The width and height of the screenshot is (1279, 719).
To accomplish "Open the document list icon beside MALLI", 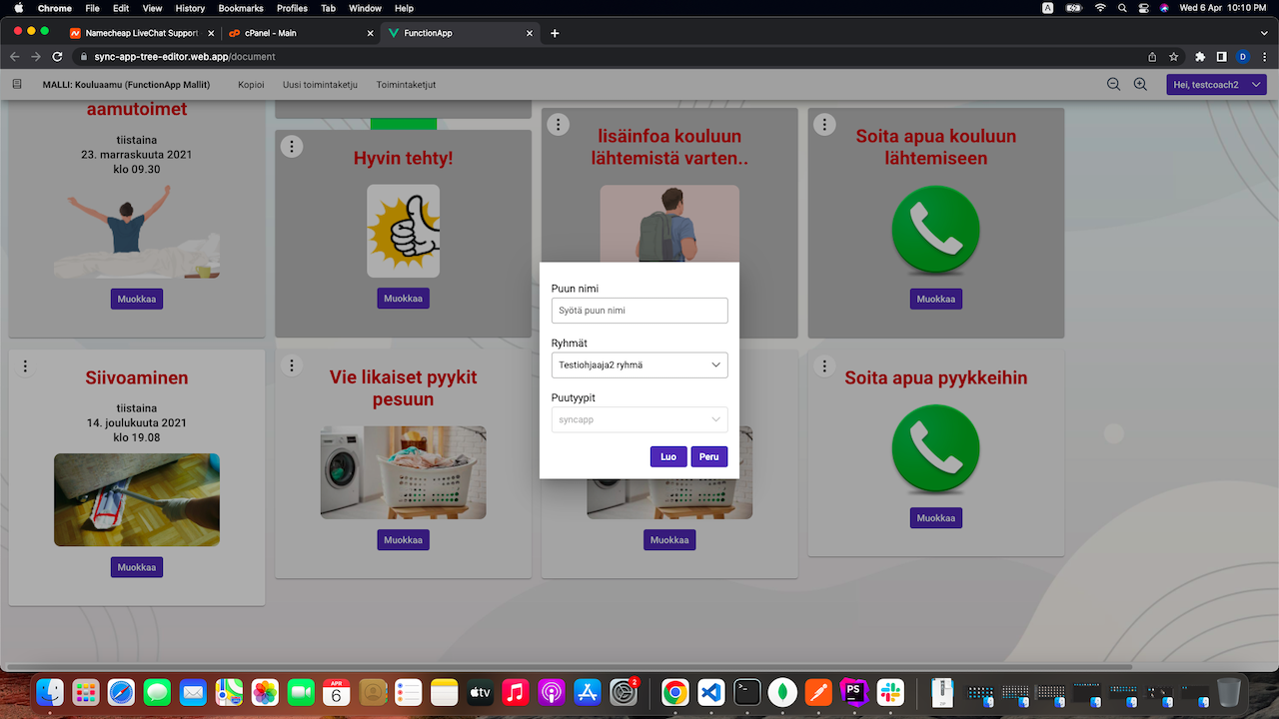I will 17,85.
